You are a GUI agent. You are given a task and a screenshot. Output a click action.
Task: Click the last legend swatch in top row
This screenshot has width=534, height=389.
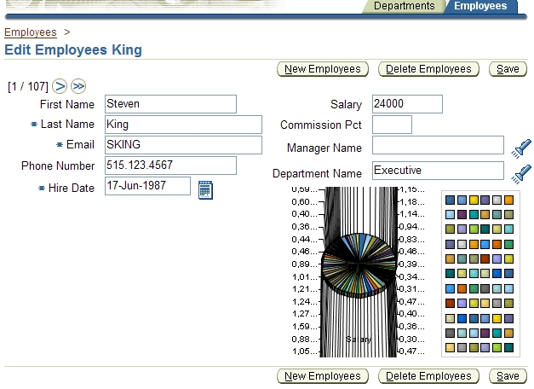pyautogui.click(x=508, y=200)
